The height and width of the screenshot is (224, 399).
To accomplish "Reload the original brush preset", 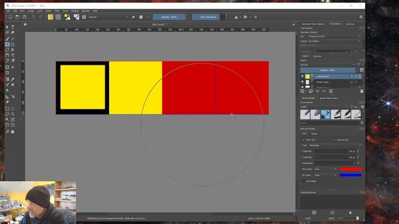I will pyautogui.click(x=148, y=17).
